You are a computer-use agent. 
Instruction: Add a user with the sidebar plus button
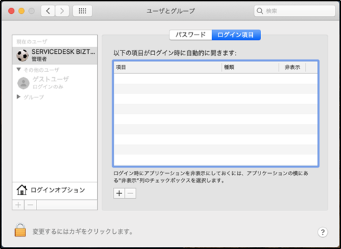(x=18, y=205)
